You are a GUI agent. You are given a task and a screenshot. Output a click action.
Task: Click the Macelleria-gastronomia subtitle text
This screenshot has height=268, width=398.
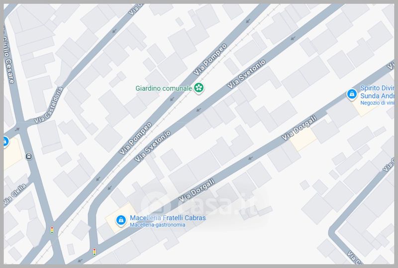coord(157,225)
